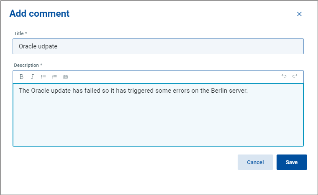
Task: Click the "Description *" field label
Action: pos(28,65)
